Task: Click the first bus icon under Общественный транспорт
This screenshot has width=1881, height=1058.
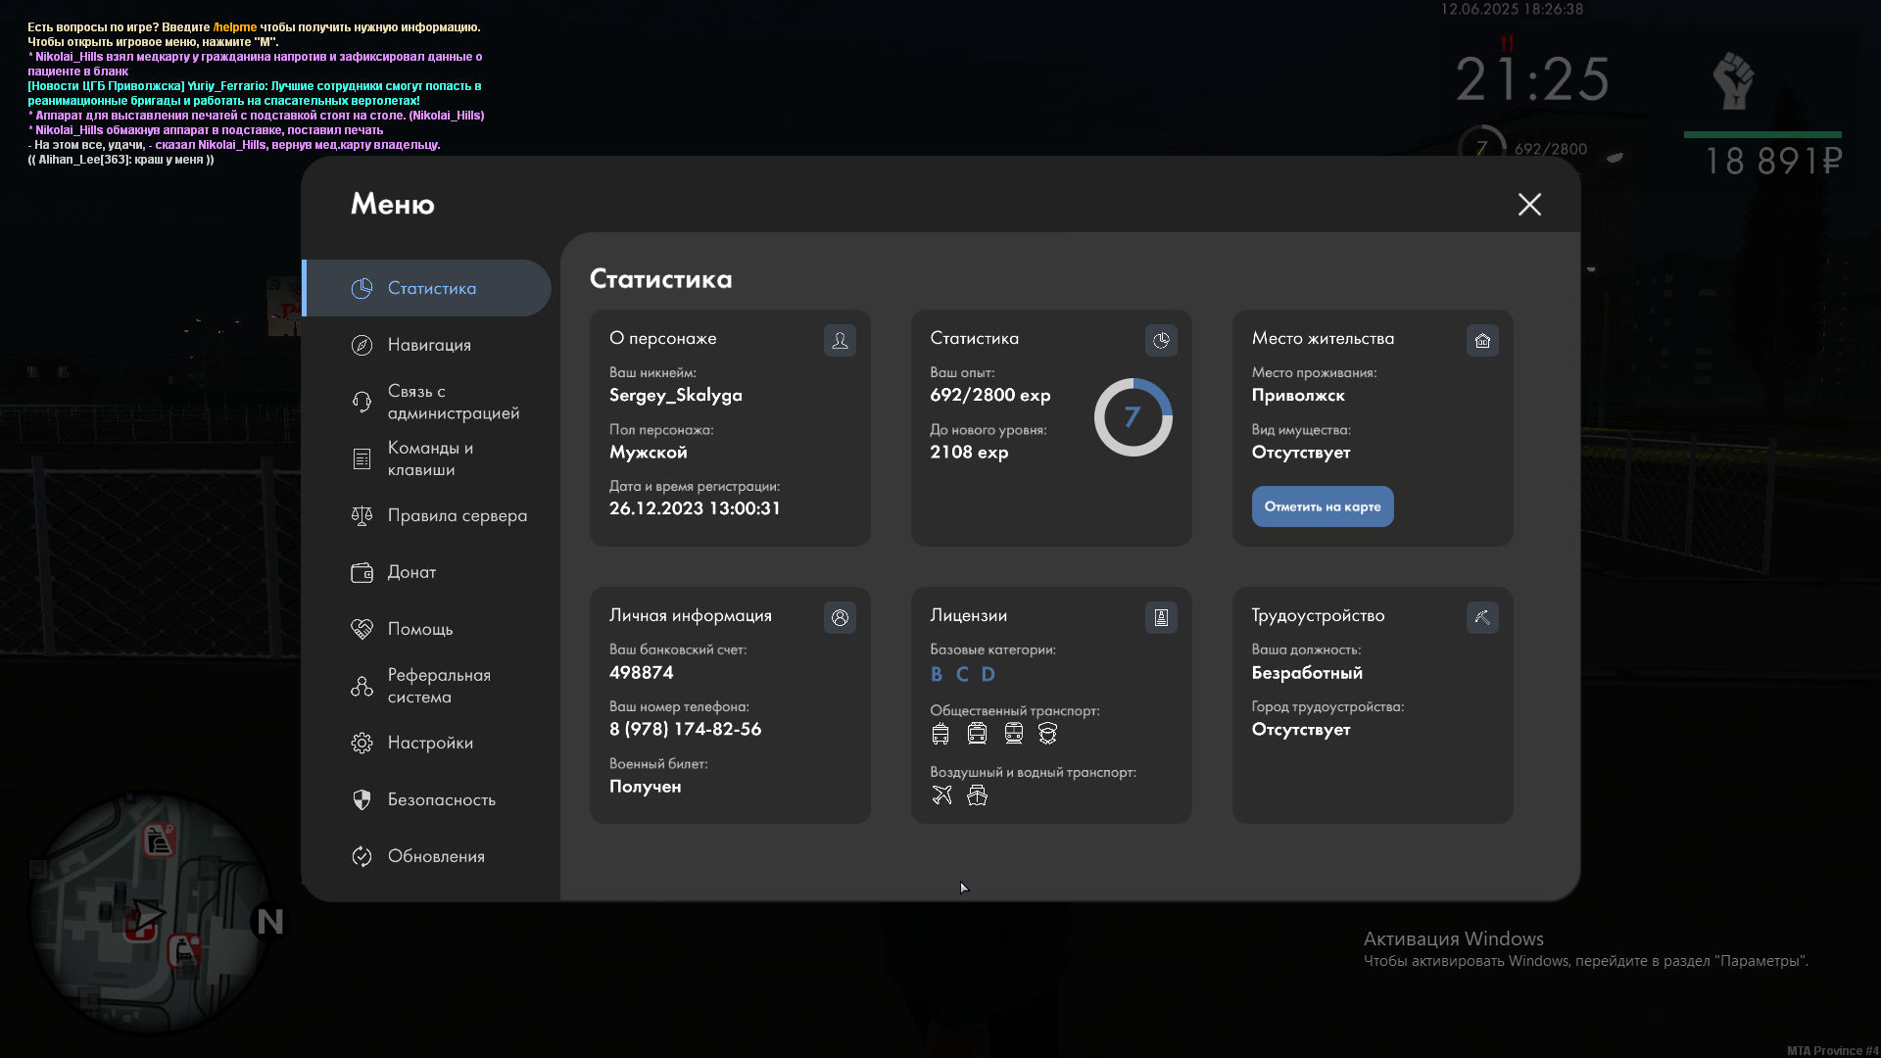Action: tap(940, 734)
